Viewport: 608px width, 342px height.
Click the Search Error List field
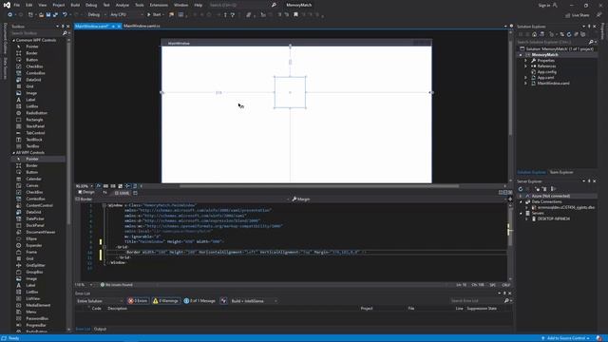pos(476,301)
